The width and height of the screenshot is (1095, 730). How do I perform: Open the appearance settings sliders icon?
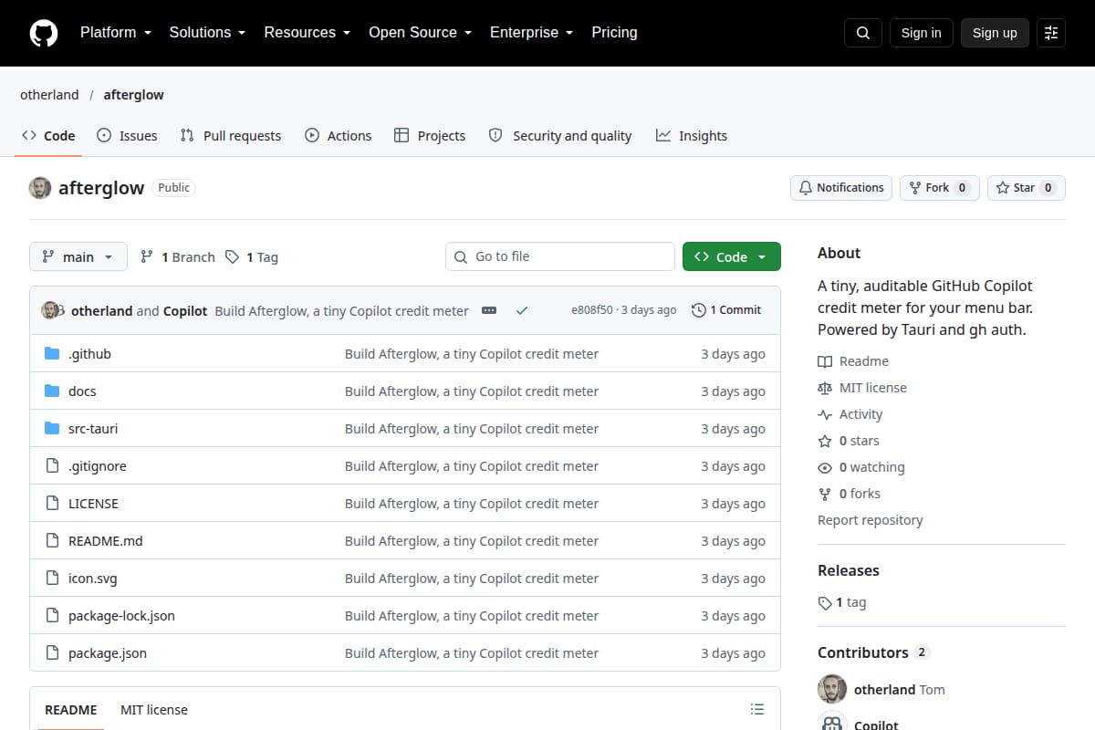click(x=1051, y=33)
